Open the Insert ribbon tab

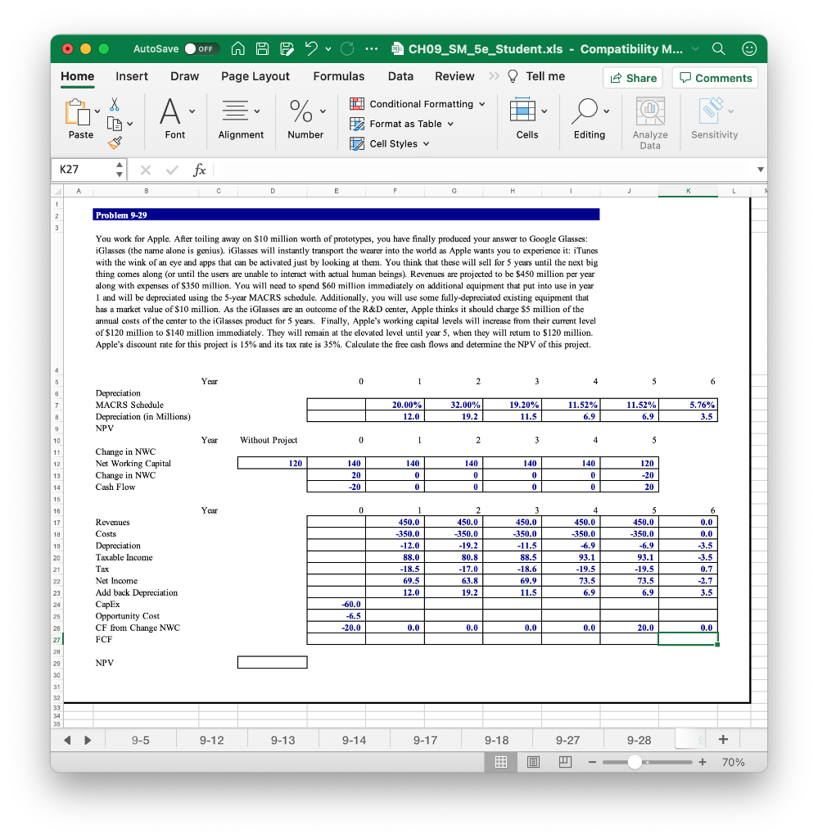point(132,76)
